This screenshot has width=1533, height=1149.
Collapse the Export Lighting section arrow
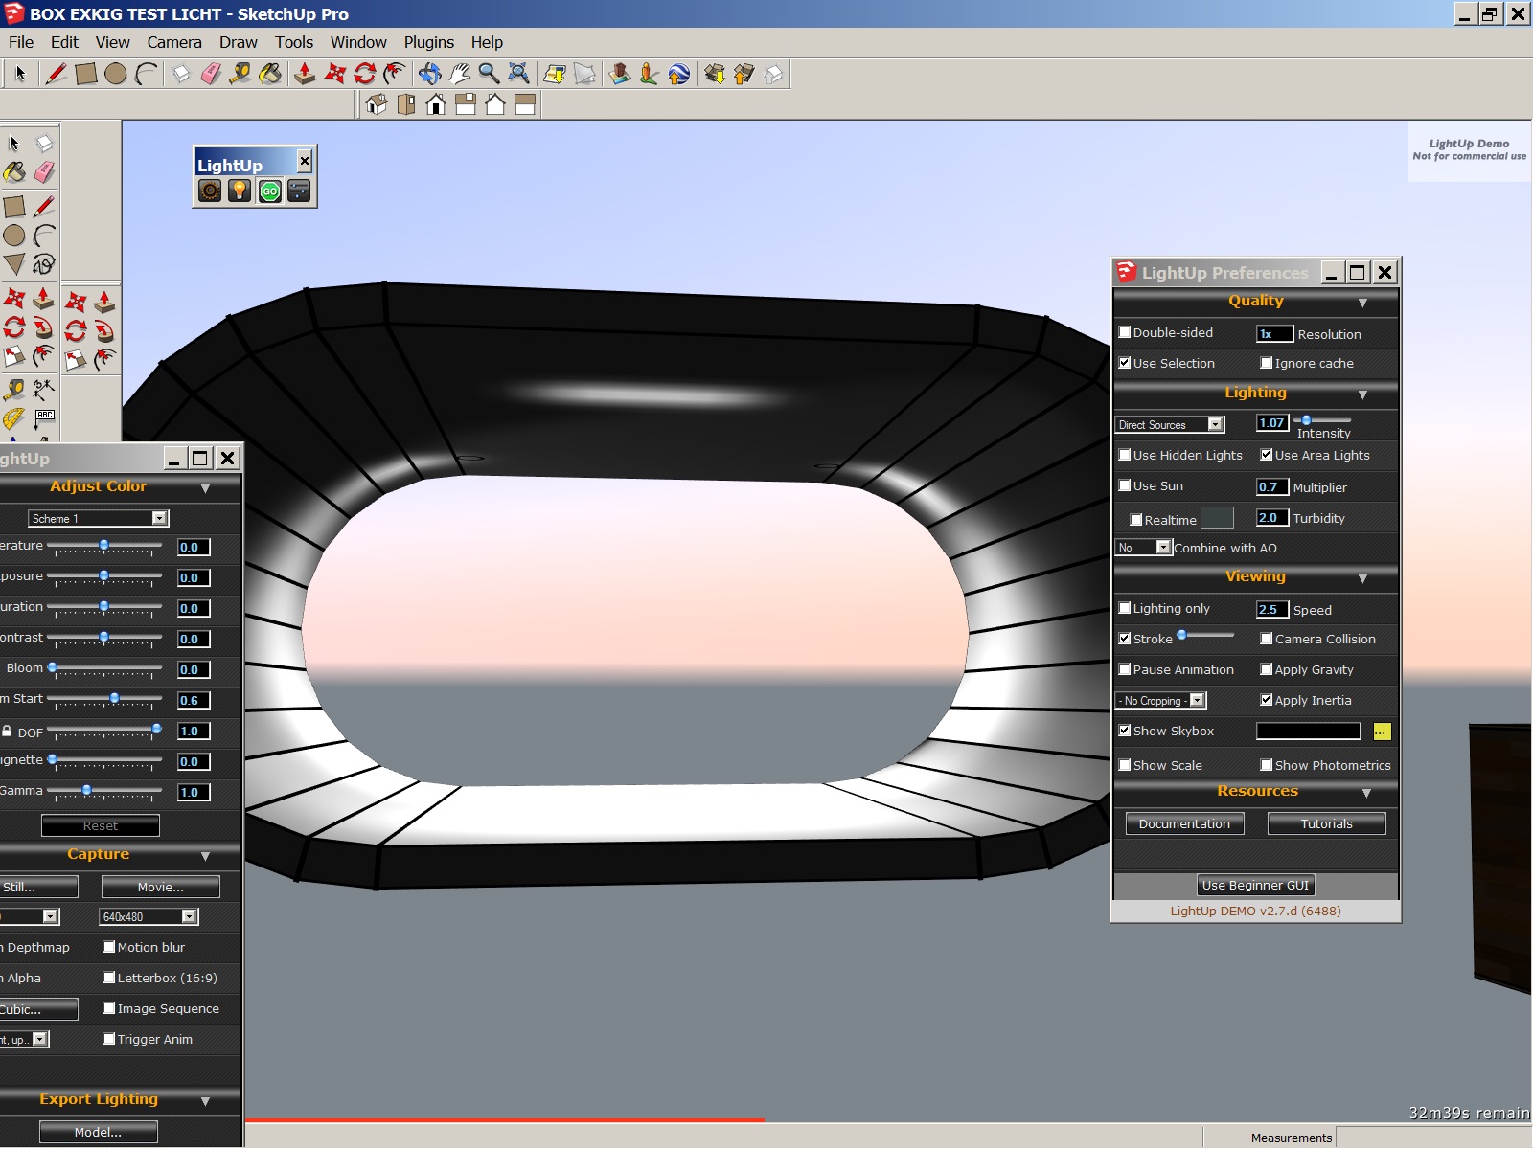(x=205, y=1102)
